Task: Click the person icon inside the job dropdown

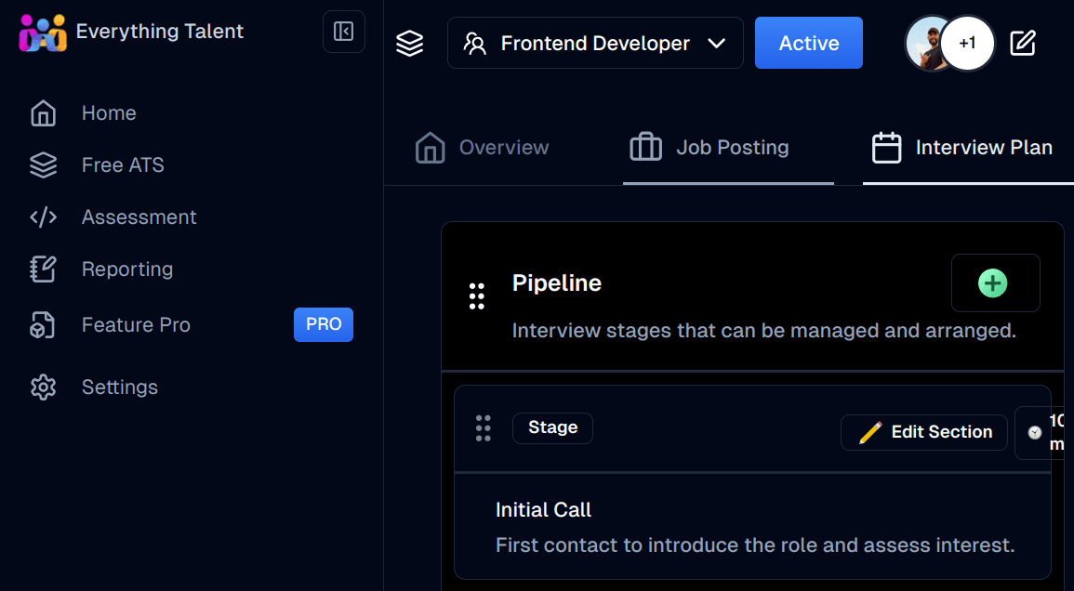Action: coord(476,43)
